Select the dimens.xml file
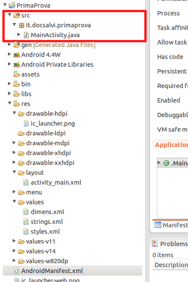This screenshot has width=188, height=282. coord(47,212)
